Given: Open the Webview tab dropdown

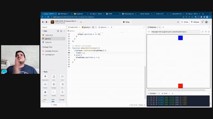Looking at the screenshot, I should tap(157, 27).
